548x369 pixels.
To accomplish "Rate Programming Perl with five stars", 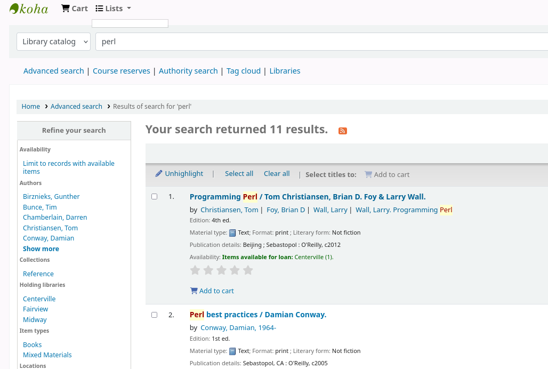I will pyautogui.click(x=248, y=270).
